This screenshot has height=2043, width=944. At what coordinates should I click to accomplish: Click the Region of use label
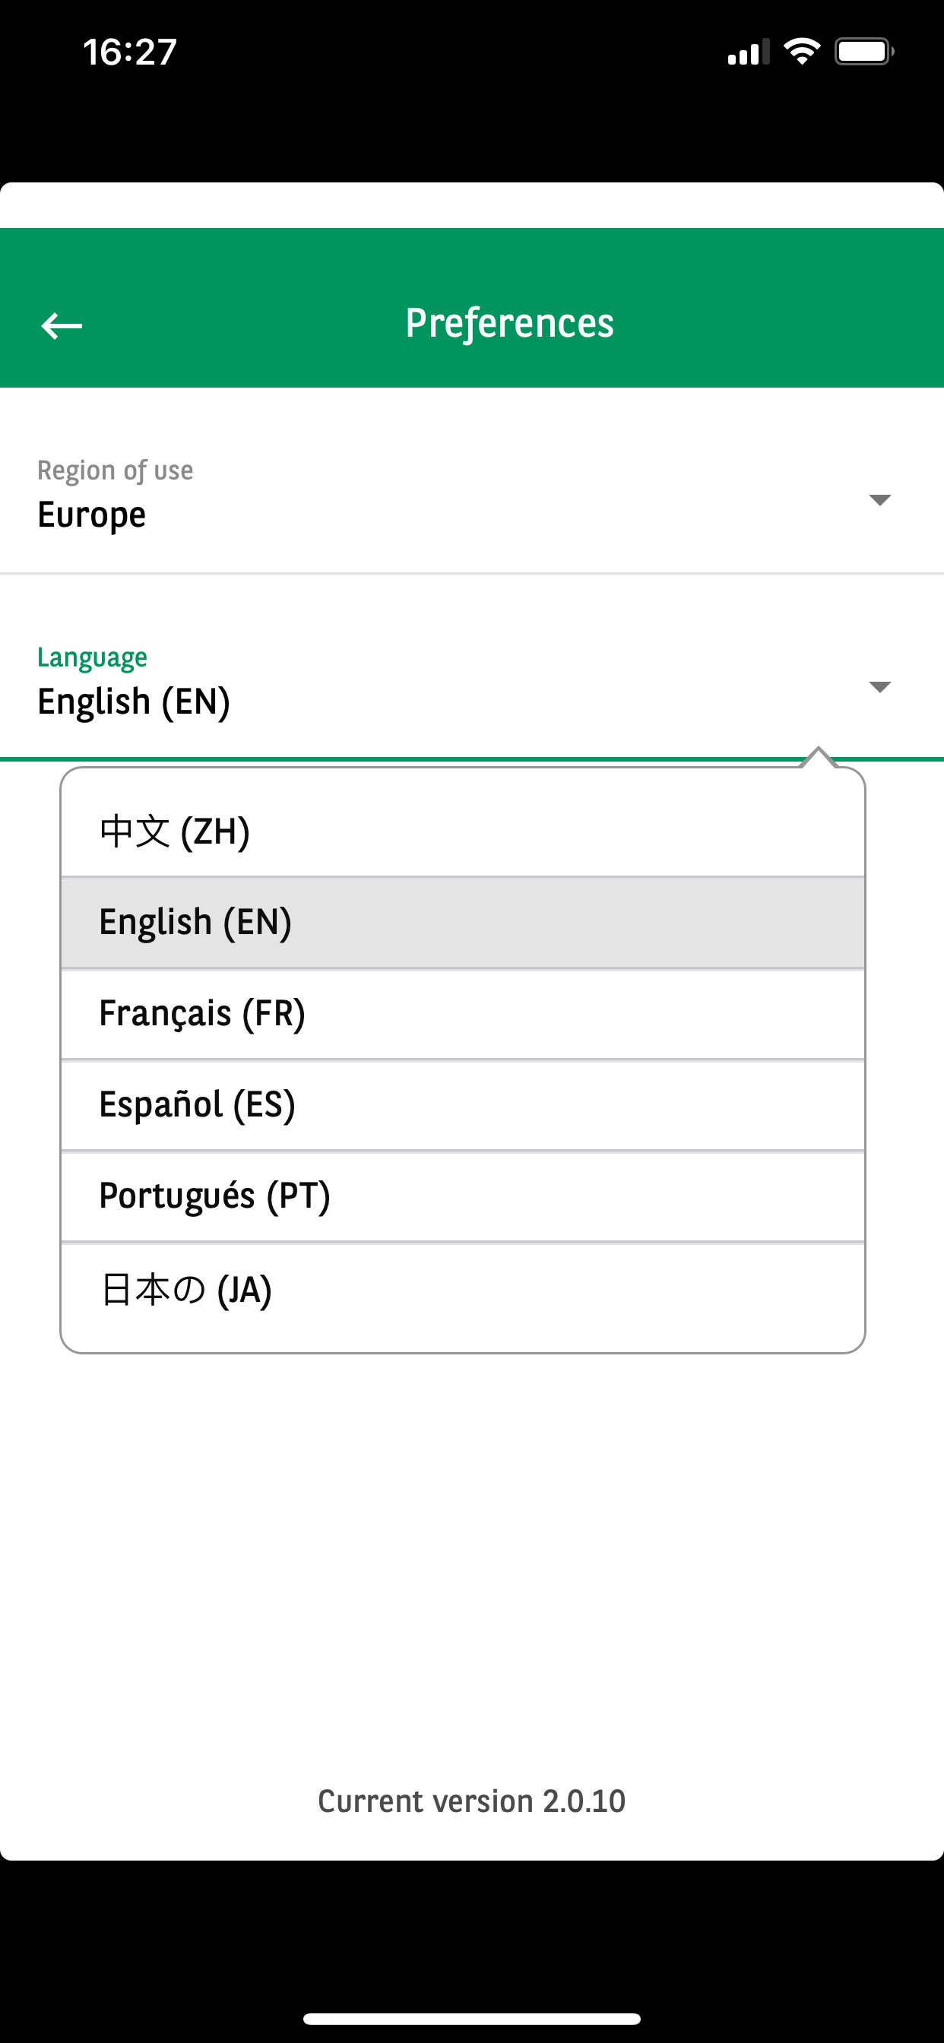point(115,470)
